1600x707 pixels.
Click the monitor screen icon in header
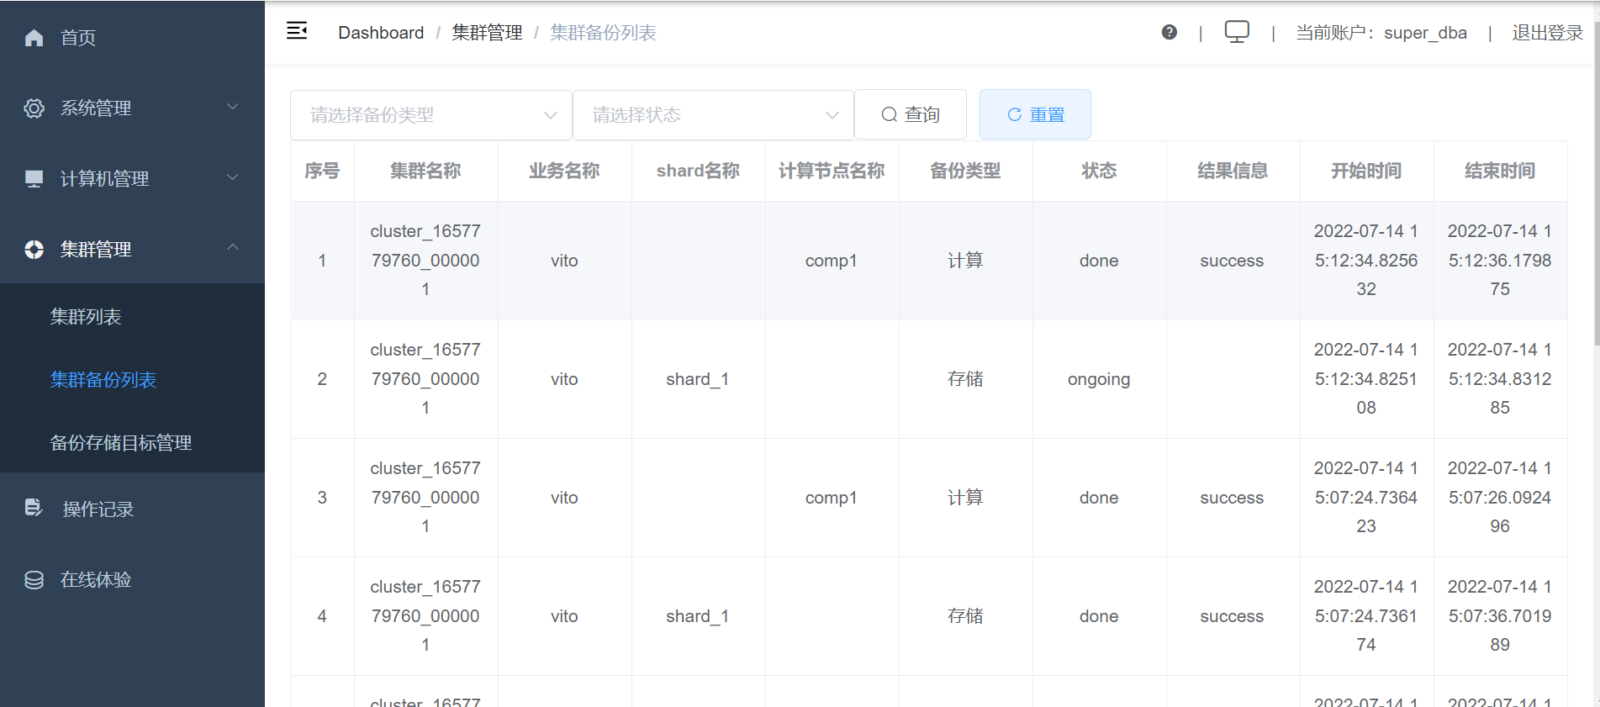(x=1236, y=32)
